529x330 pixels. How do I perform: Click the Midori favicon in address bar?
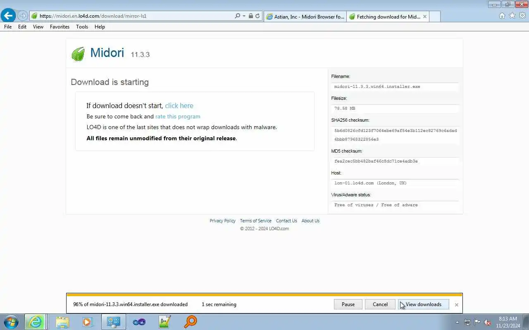coord(34,16)
